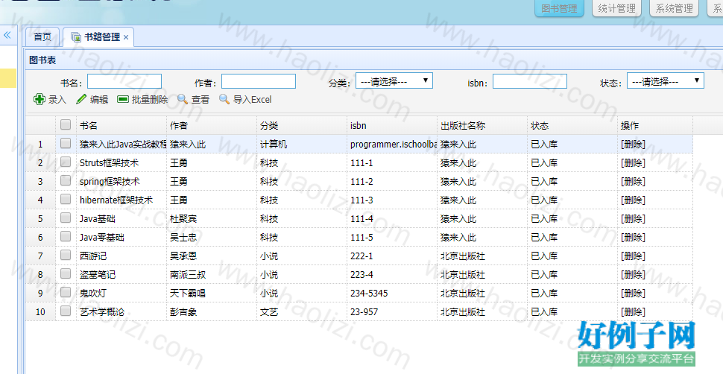
Task: Toggle the select-all header checkbox
Action: click(x=66, y=124)
